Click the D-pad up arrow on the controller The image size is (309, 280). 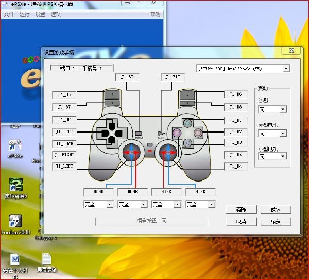pos(112,126)
